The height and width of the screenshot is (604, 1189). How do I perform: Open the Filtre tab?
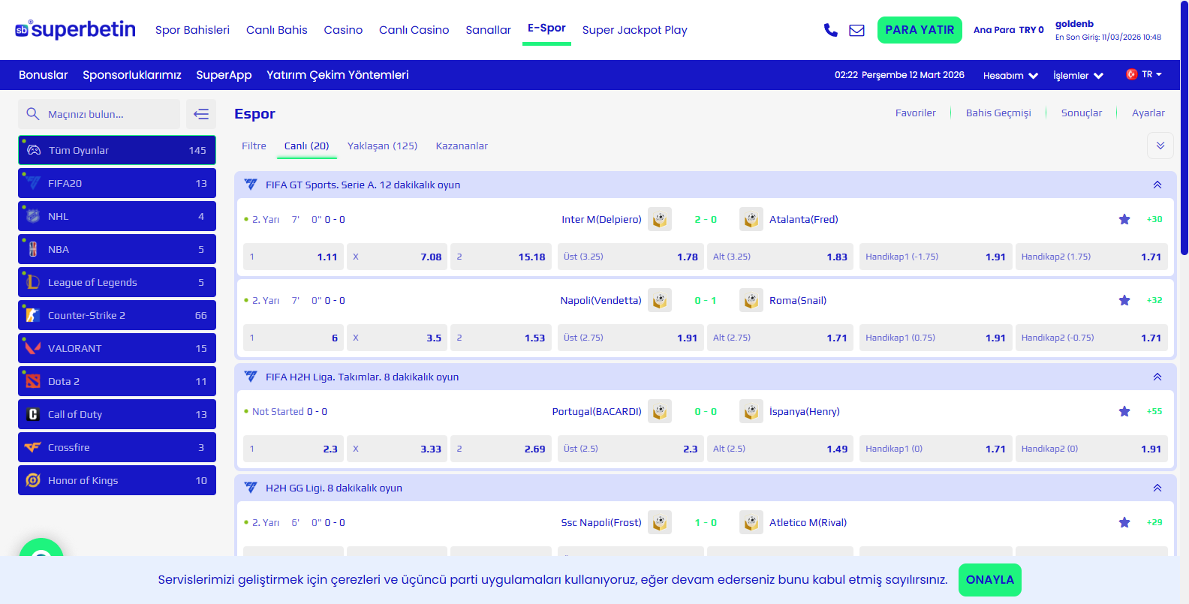click(x=254, y=146)
